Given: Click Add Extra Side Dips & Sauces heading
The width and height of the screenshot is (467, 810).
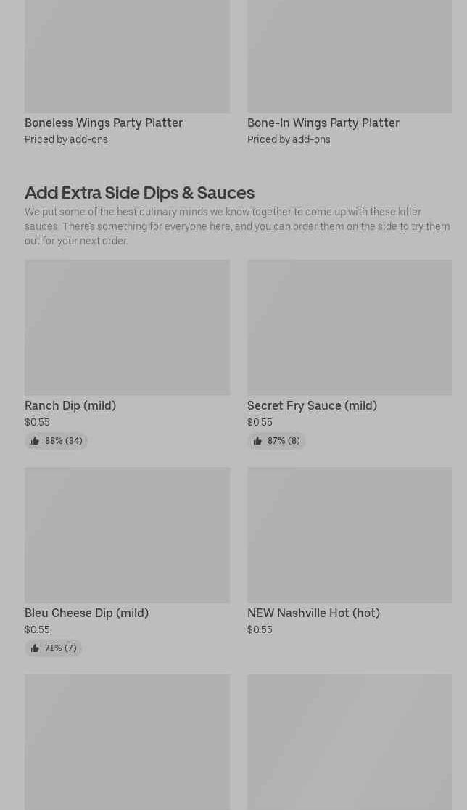Looking at the screenshot, I should coord(139,193).
